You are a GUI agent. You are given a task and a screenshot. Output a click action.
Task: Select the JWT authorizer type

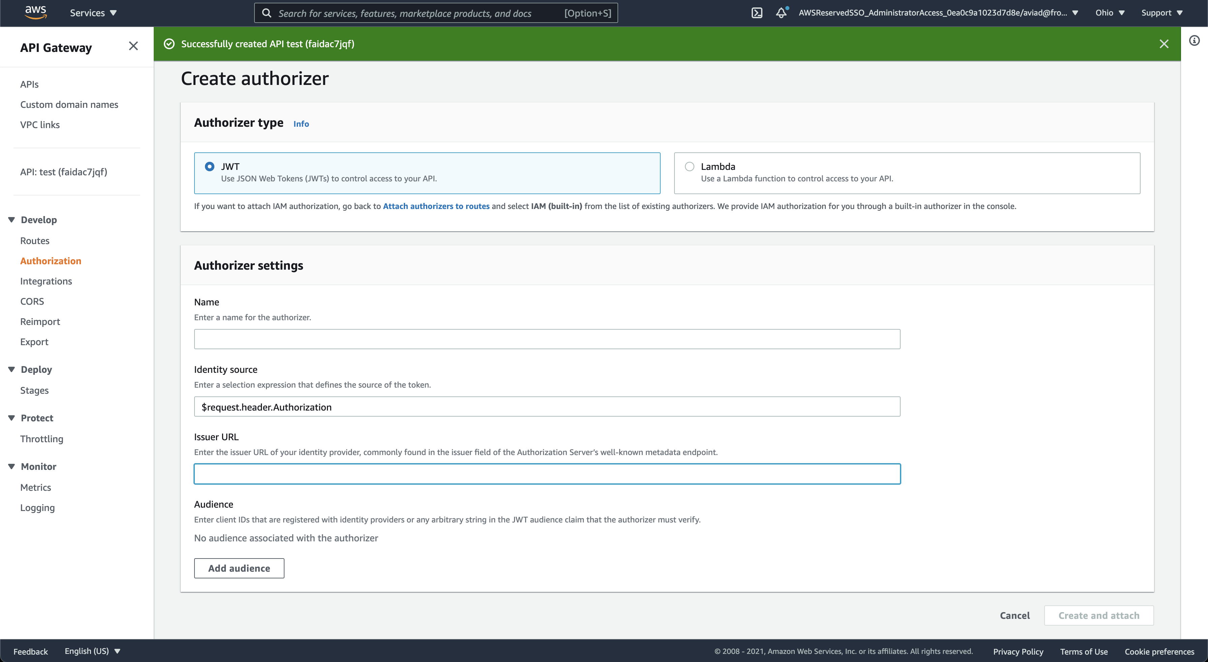(x=209, y=166)
